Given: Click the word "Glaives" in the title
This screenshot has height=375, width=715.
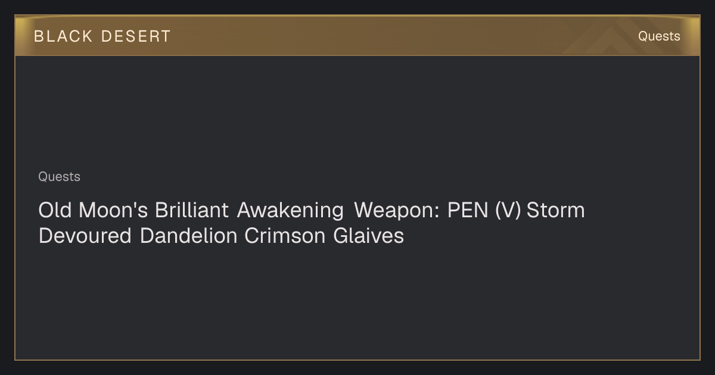Looking at the screenshot, I should [x=368, y=236].
